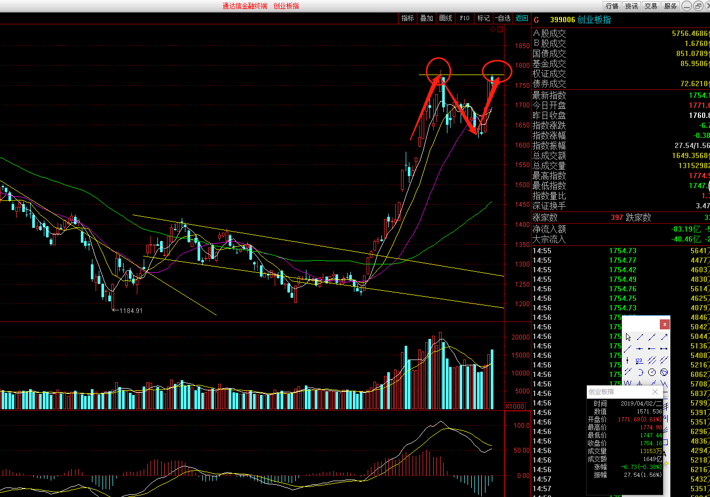Click the 净流入额 row label
The width and height of the screenshot is (710, 497).
coord(549,229)
